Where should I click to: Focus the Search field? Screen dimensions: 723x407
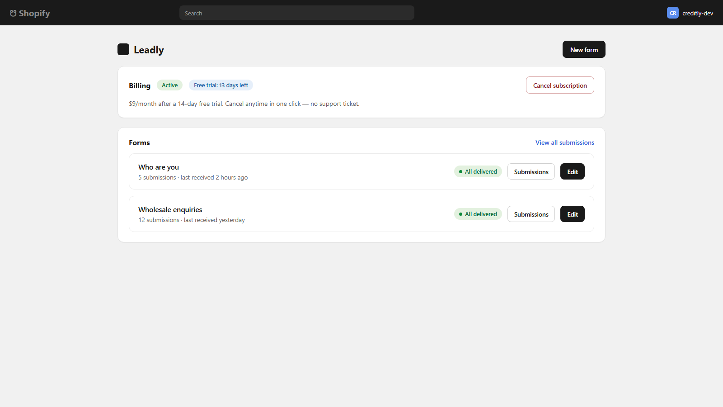[x=297, y=13]
